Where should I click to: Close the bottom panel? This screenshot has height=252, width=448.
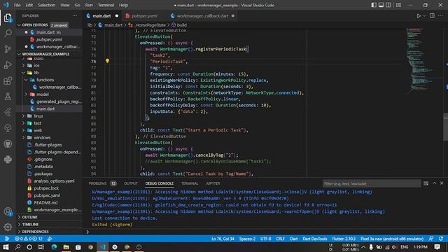[442, 183]
